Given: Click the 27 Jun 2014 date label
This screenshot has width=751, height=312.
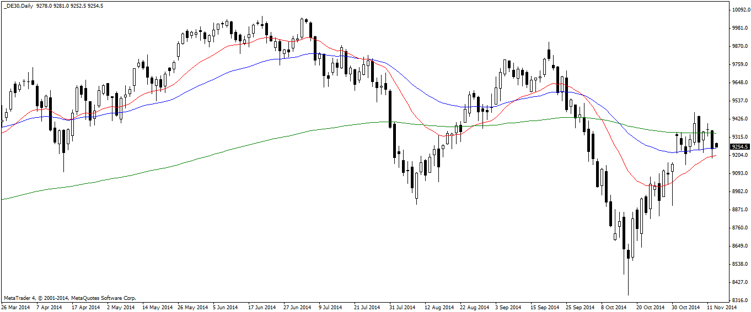Looking at the screenshot, I should 297,307.
